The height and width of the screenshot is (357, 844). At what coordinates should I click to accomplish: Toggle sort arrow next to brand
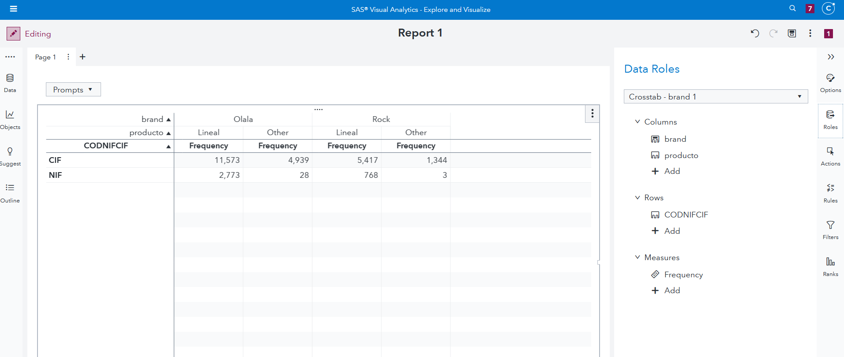click(x=168, y=119)
